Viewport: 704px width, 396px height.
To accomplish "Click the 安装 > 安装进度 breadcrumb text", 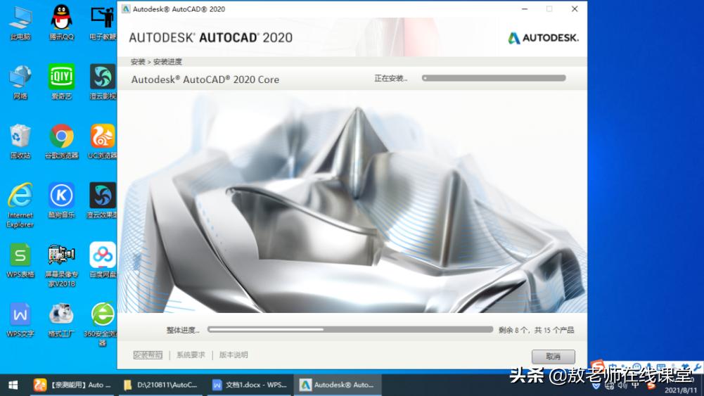I will (x=156, y=61).
